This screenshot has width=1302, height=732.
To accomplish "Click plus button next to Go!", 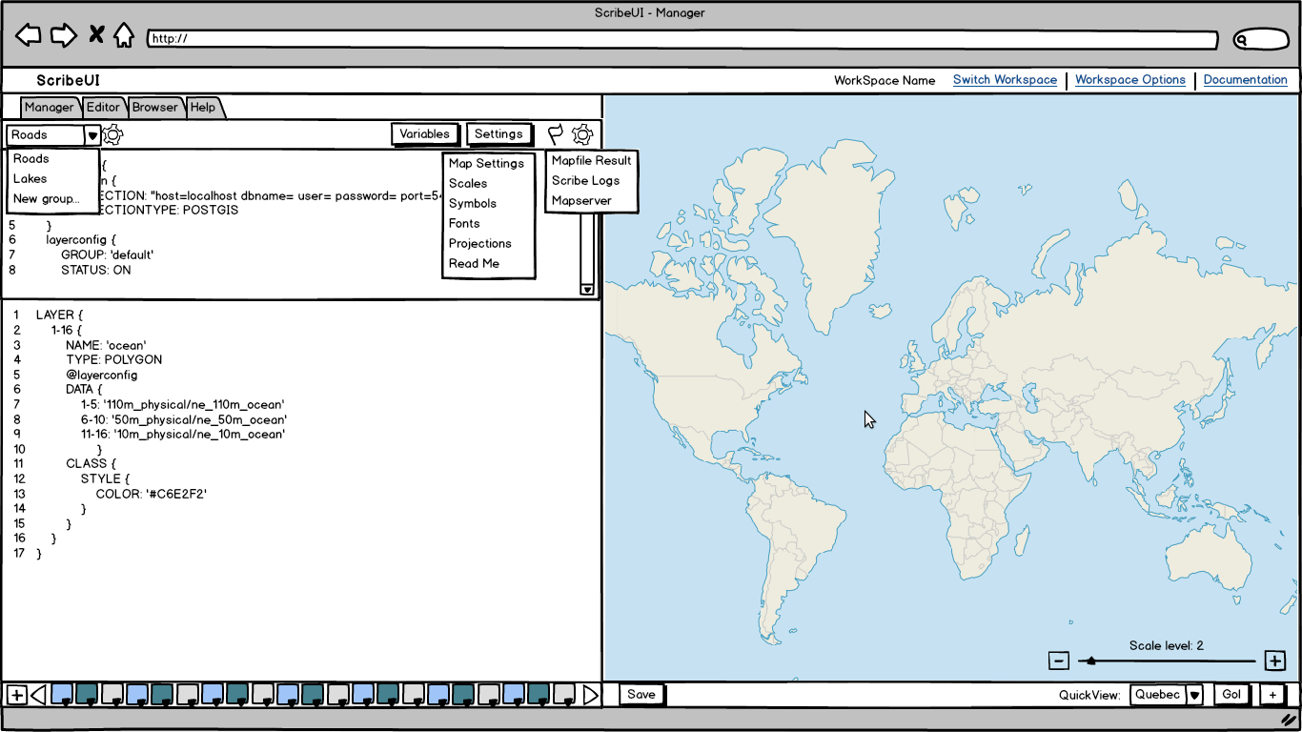I will click(x=1272, y=695).
